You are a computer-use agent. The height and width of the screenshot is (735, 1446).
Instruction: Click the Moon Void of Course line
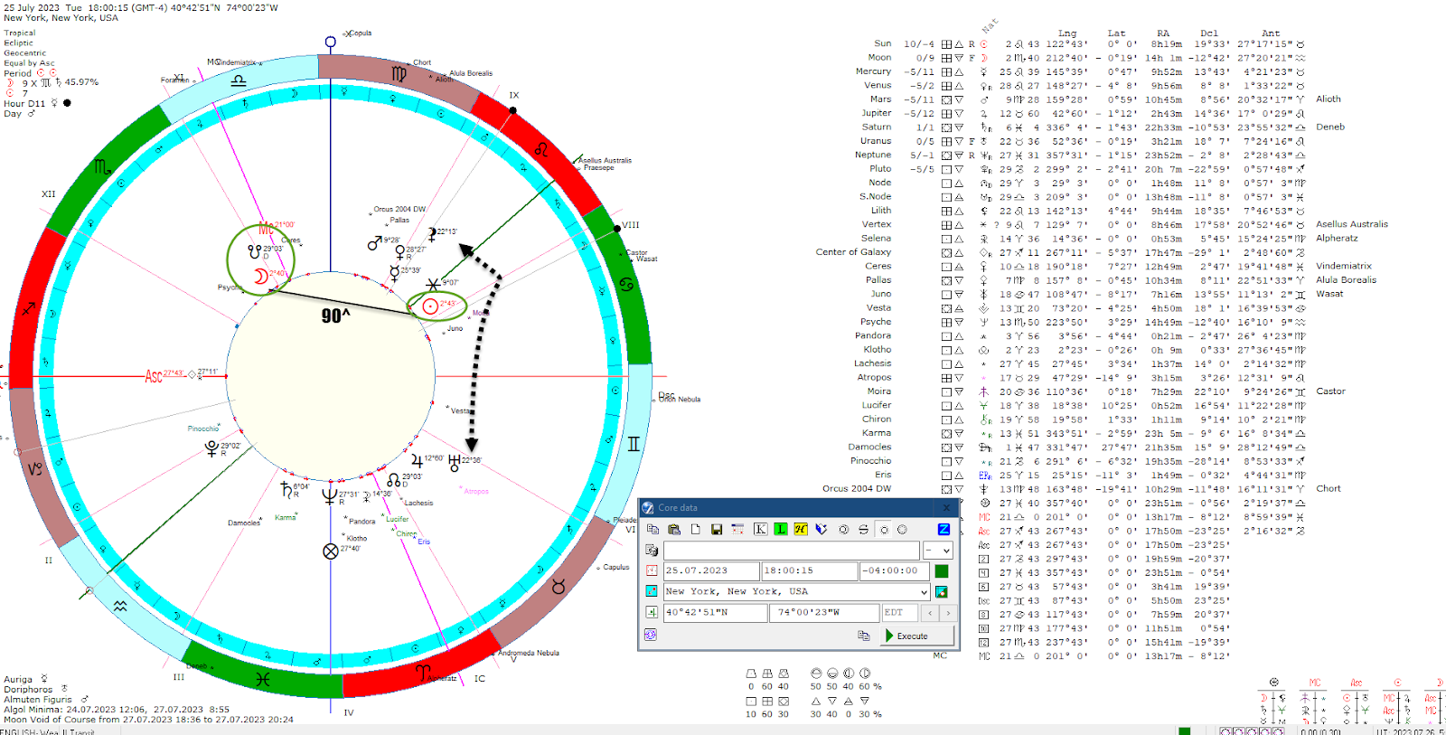(x=148, y=720)
